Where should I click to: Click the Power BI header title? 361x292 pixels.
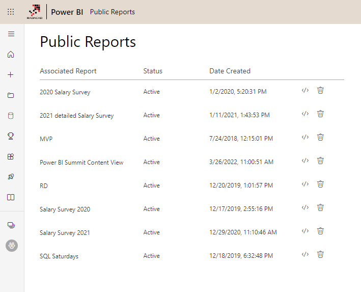coord(67,12)
